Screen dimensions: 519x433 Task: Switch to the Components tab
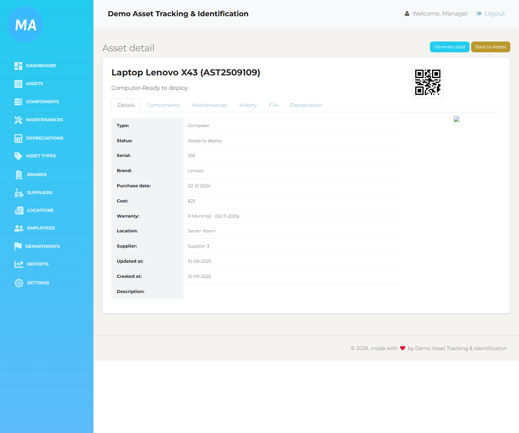pos(163,105)
